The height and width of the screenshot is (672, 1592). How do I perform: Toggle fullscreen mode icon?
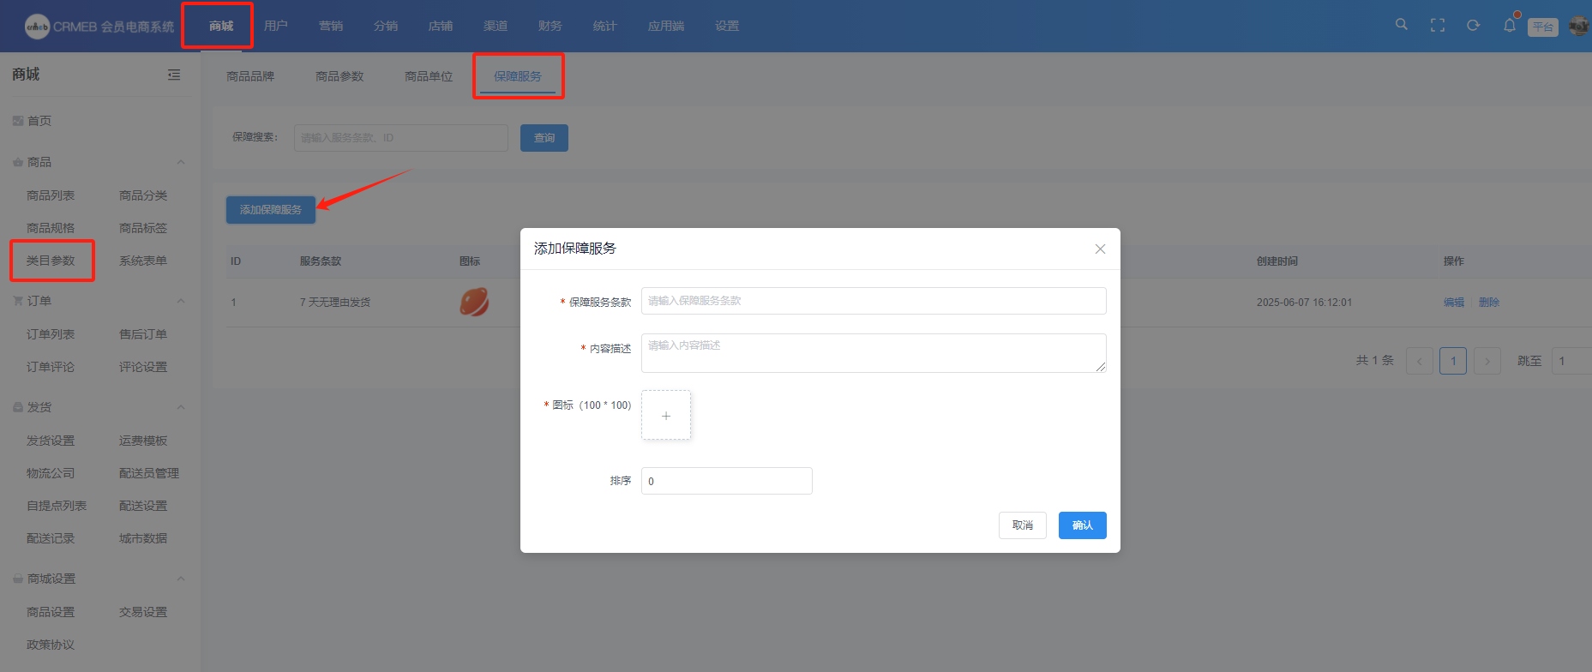(x=1438, y=26)
